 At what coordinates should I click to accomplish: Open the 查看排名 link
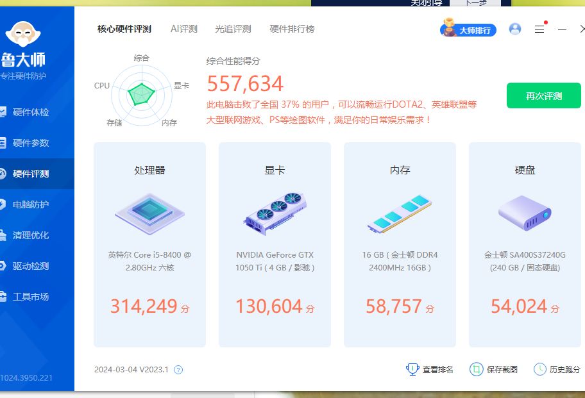pos(438,369)
